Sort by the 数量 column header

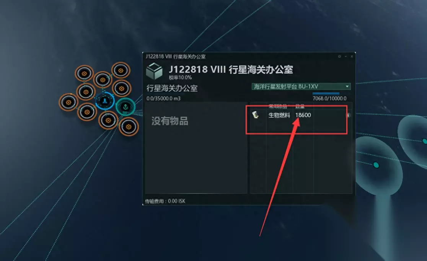tap(300, 106)
